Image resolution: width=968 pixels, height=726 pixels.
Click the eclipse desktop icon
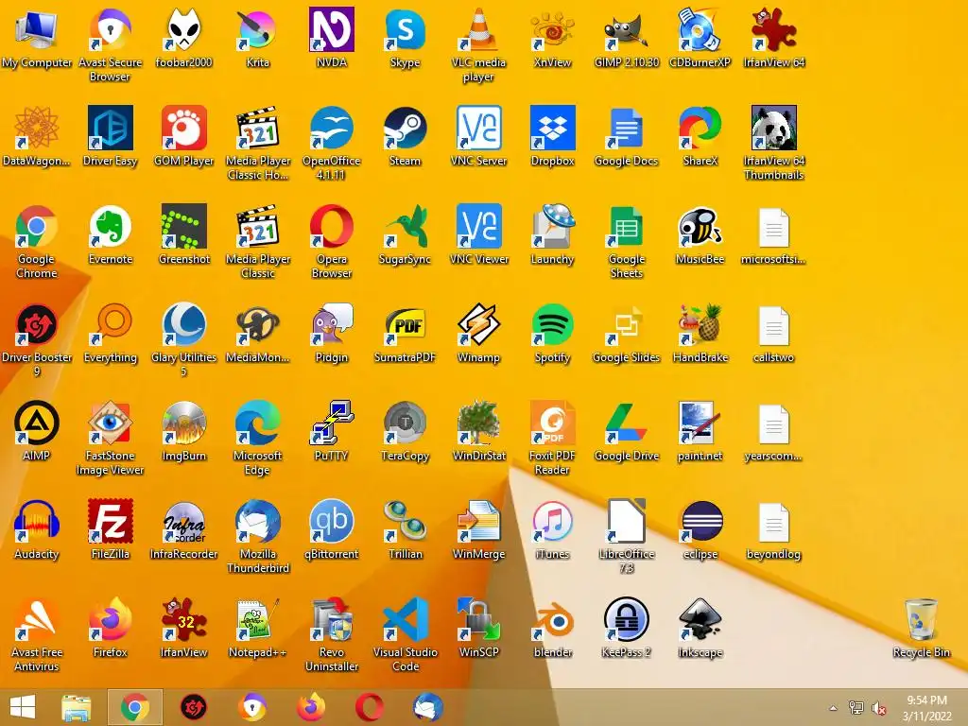[x=700, y=529]
